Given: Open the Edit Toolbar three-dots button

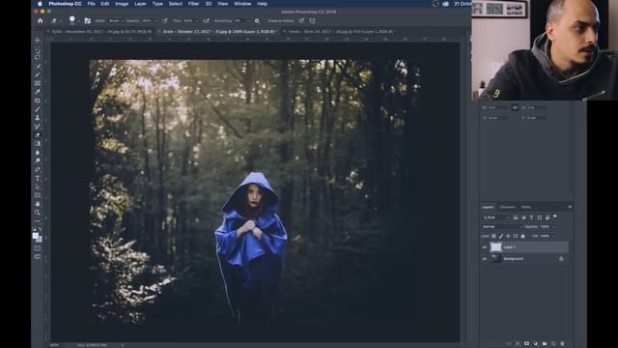Looking at the screenshot, I should pos(38,221).
